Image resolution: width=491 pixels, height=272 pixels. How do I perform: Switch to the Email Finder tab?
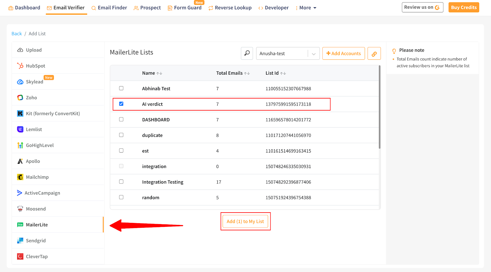[x=109, y=8]
